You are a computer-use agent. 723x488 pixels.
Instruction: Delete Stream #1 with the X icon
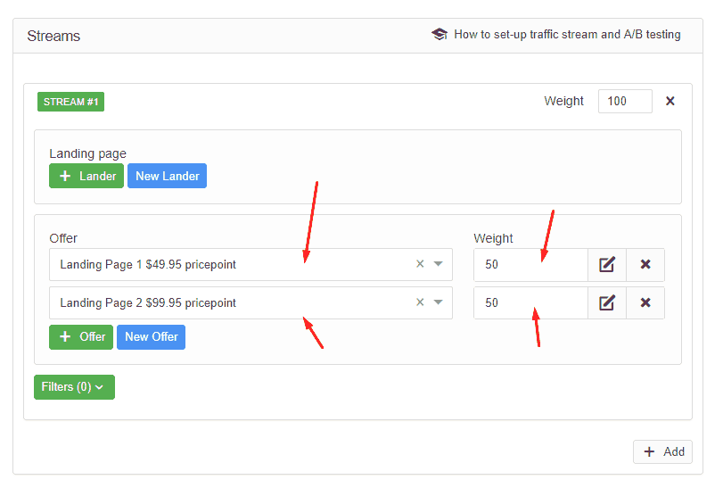(670, 101)
